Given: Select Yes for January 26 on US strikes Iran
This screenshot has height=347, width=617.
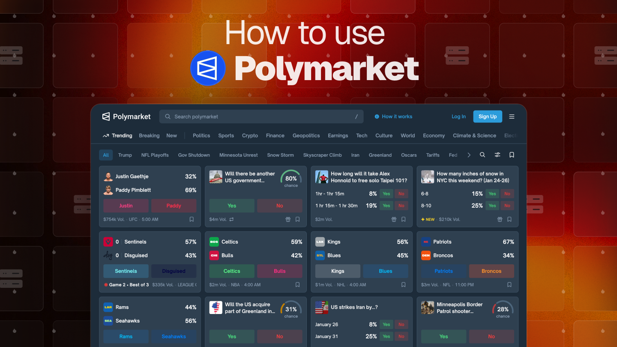Looking at the screenshot, I should pyautogui.click(x=386, y=324).
